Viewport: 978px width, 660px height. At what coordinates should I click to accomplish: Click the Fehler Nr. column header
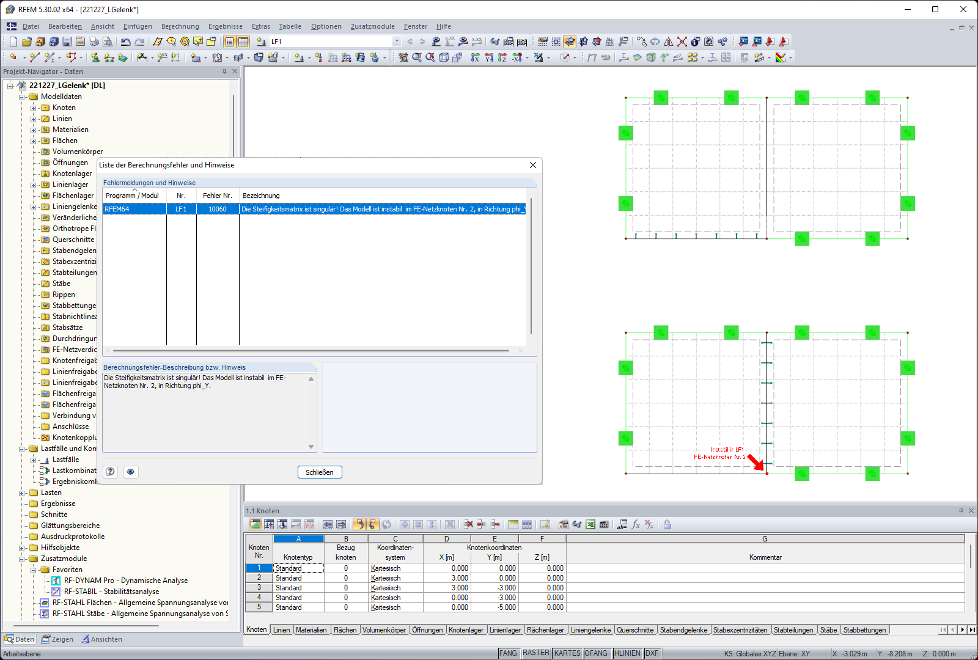tap(218, 196)
